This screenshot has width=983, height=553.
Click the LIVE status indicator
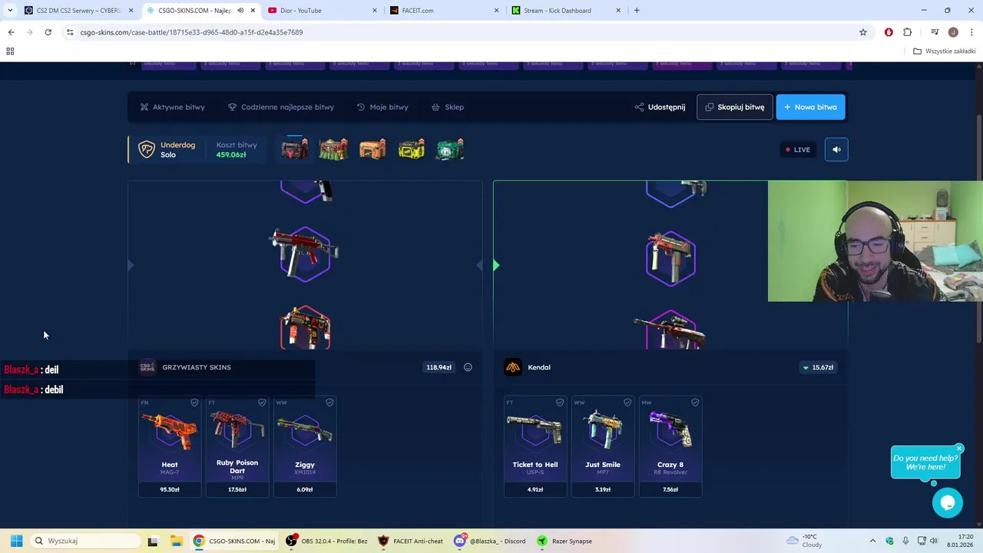(x=797, y=150)
